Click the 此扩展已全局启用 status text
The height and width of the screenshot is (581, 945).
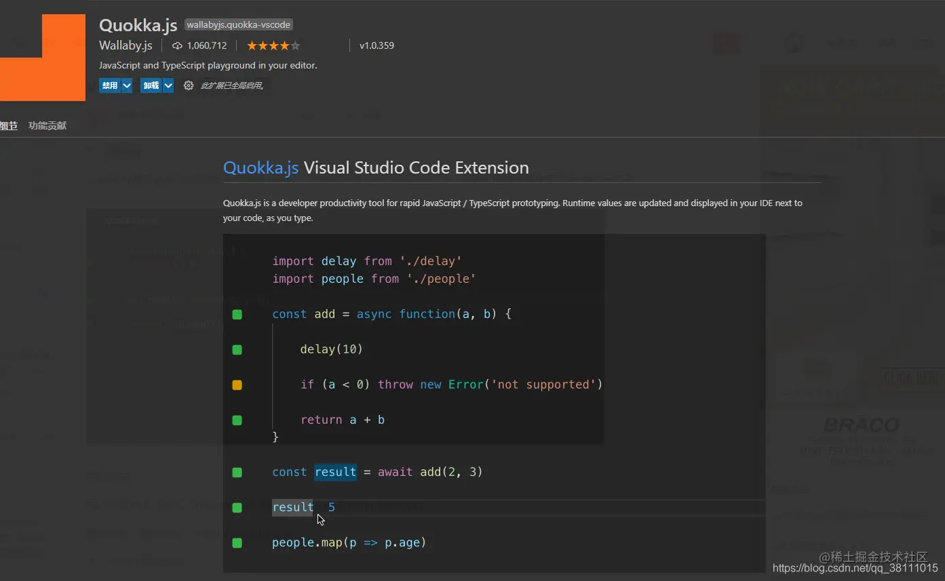232,85
